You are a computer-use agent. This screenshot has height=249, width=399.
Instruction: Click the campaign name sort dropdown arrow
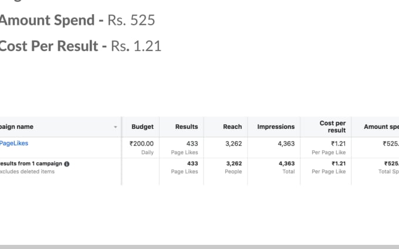coord(115,127)
